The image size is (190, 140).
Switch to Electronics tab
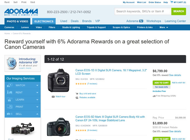tap(44, 21)
